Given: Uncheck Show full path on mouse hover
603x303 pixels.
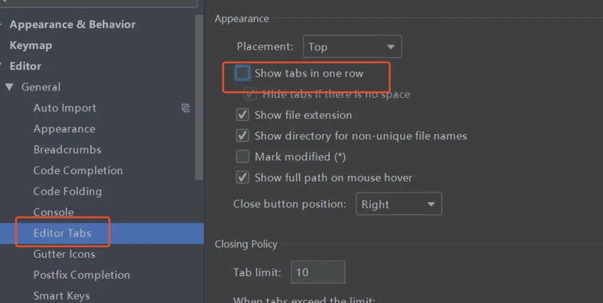Looking at the screenshot, I should click(x=242, y=178).
